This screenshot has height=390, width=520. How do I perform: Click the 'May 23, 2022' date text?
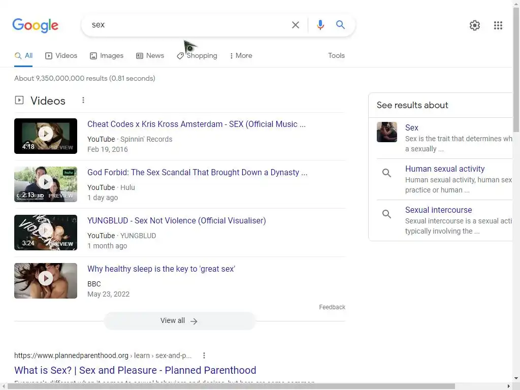coord(109,294)
